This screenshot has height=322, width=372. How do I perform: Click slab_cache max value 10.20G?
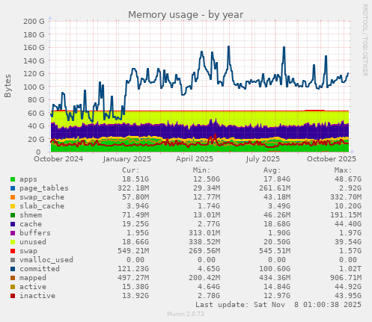coord(348,206)
